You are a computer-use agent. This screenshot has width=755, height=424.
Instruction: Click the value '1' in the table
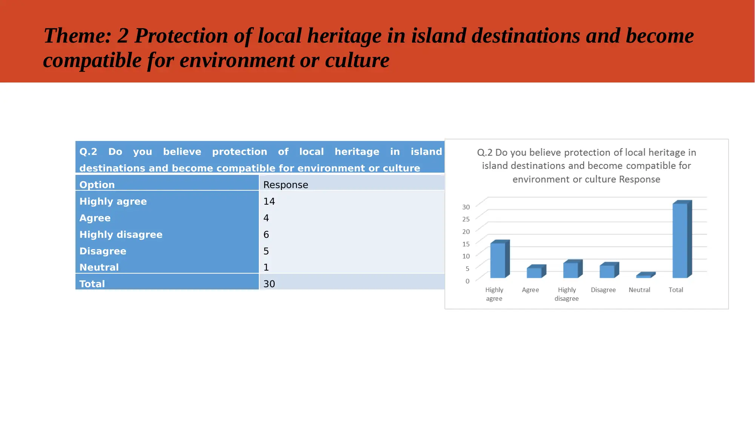[x=266, y=267]
